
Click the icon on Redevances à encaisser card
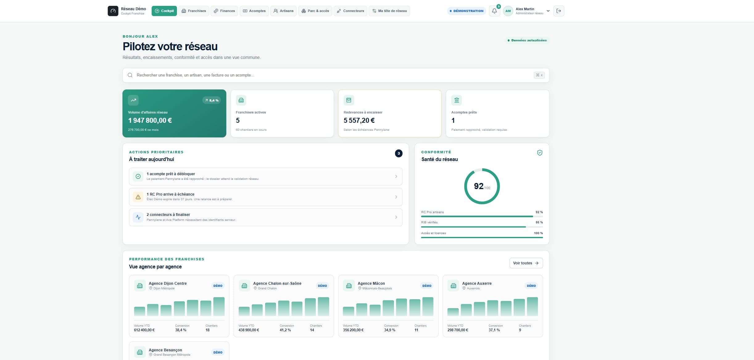click(x=349, y=100)
